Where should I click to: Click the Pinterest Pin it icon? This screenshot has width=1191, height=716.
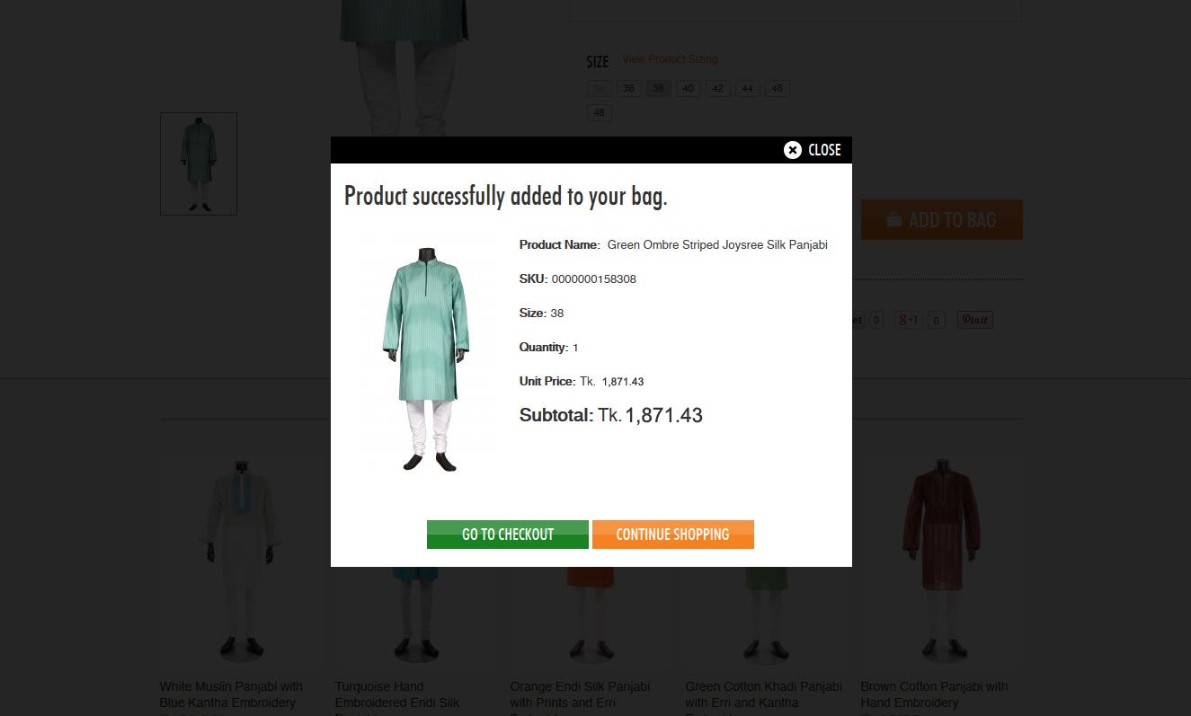(x=975, y=320)
